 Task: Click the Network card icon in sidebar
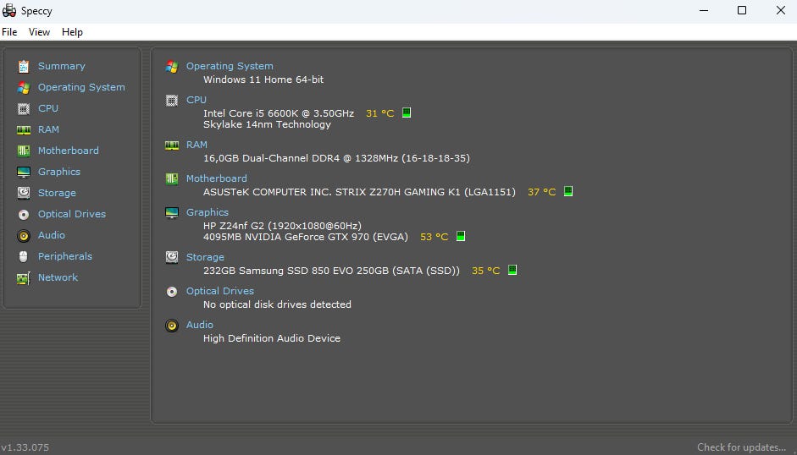pyautogui.click(x=24, y=278)
